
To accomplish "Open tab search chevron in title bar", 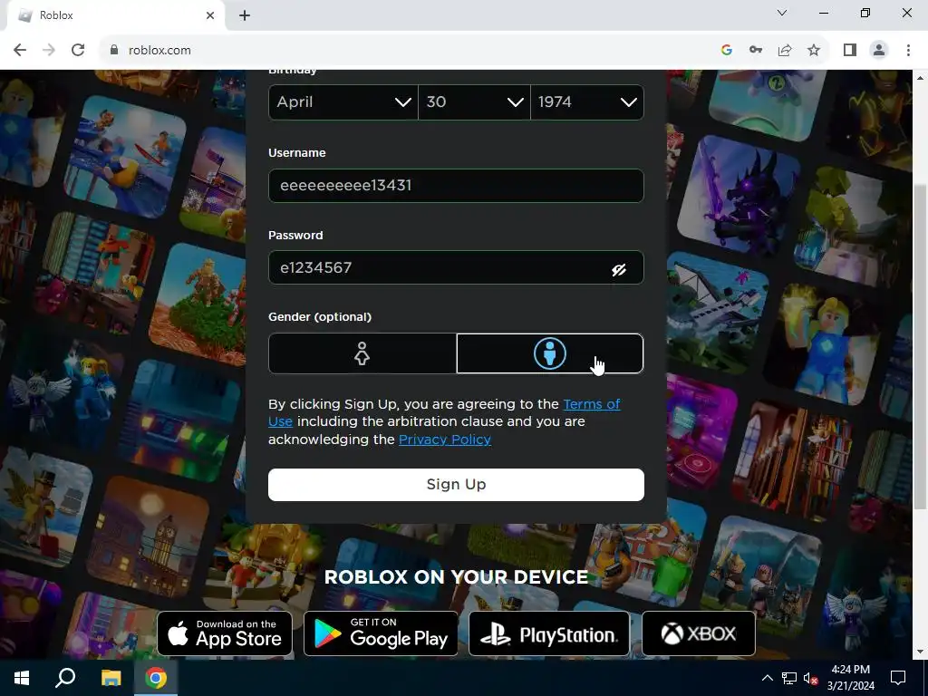I will click(x=782, y=13).
